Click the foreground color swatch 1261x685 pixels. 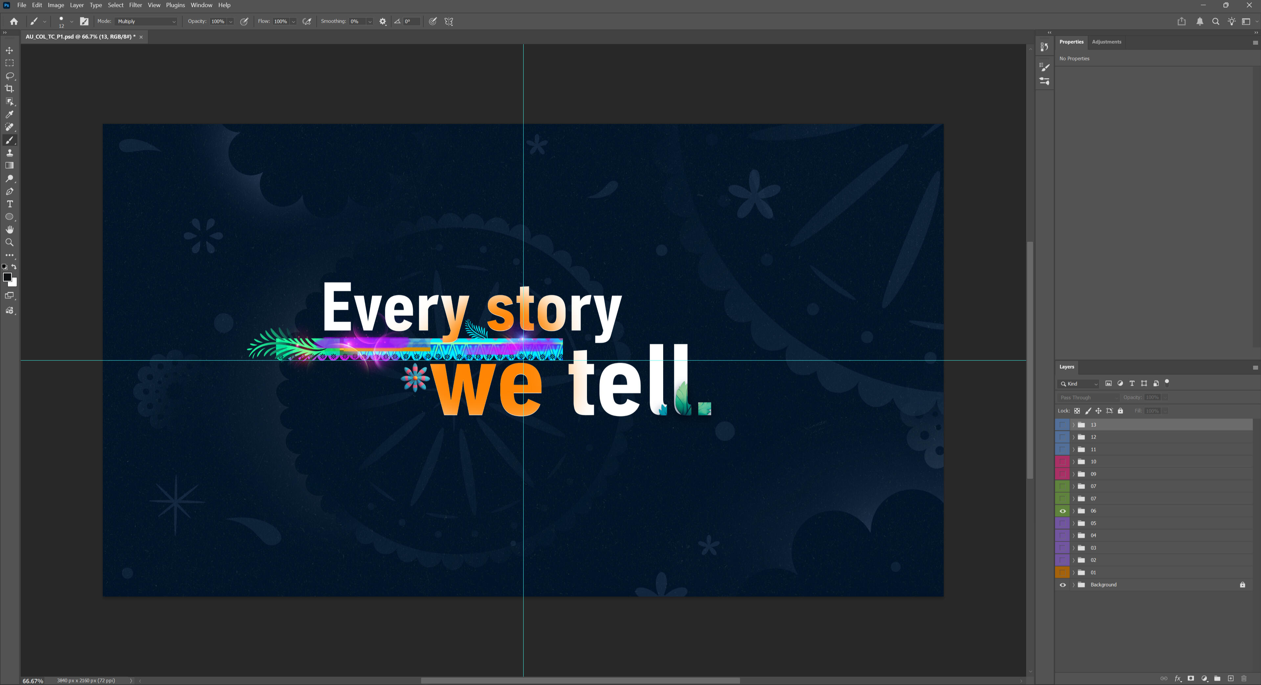pos(7,277)
